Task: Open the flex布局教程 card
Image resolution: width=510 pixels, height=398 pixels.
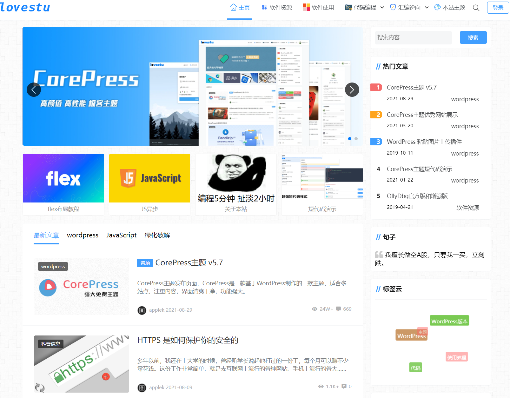Action: tap(63, 184)
